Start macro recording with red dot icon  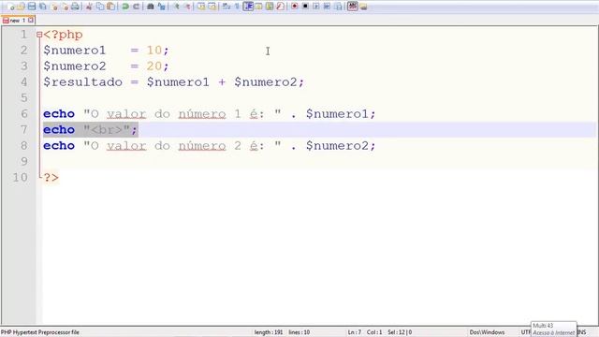[294, 7]
